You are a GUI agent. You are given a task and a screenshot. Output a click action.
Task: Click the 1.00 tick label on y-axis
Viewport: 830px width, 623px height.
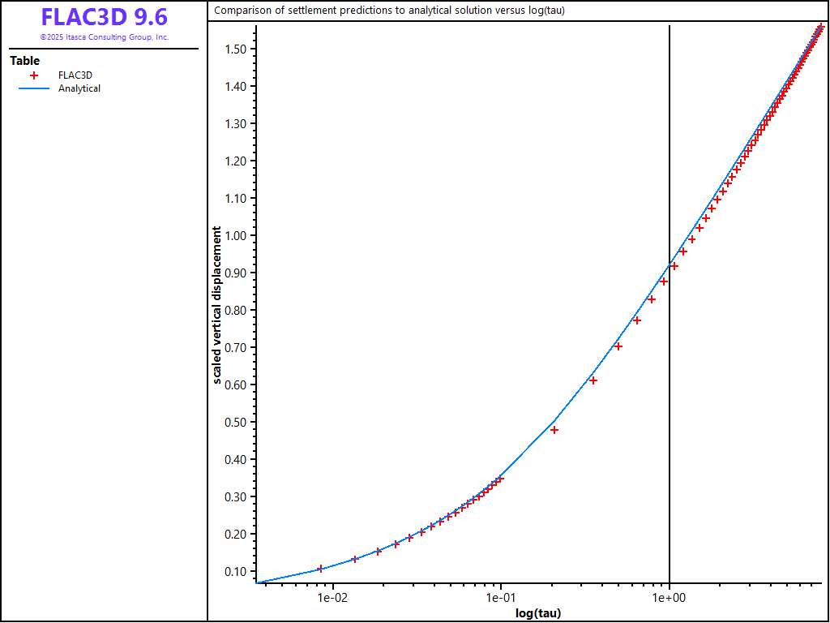[234, 236]
